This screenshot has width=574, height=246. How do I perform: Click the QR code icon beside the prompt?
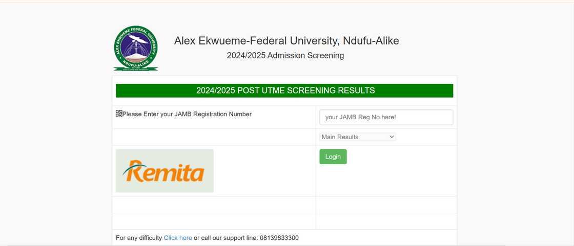pyautogui.click(x=119, y=114)
